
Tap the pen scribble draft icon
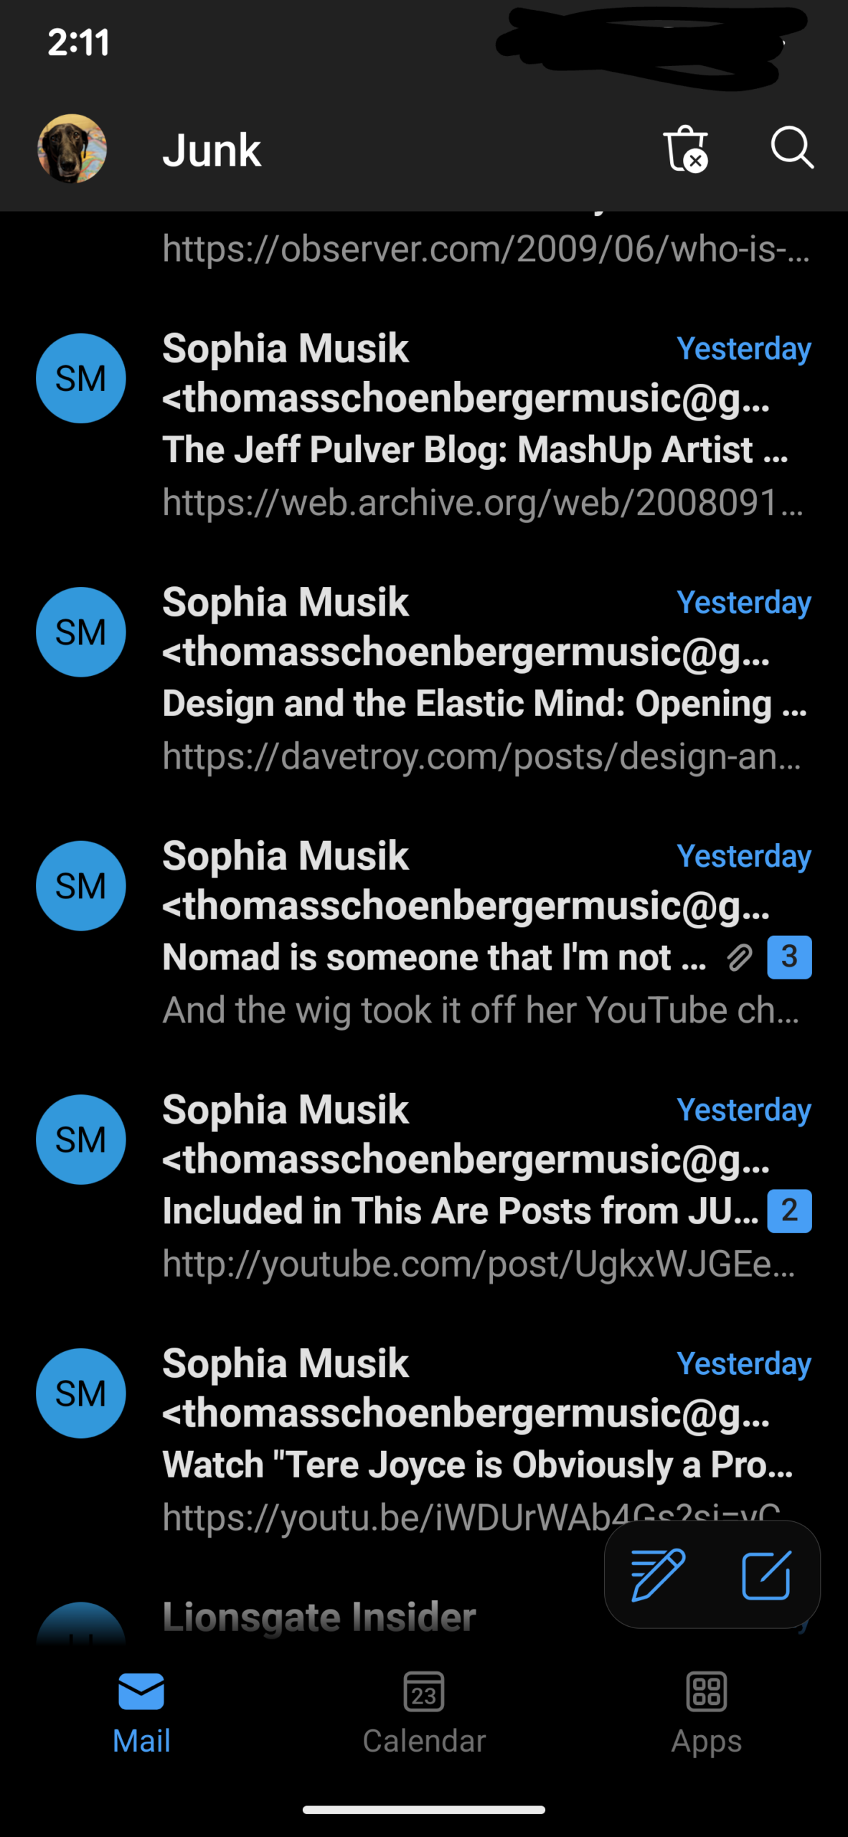click(657, 1575)
